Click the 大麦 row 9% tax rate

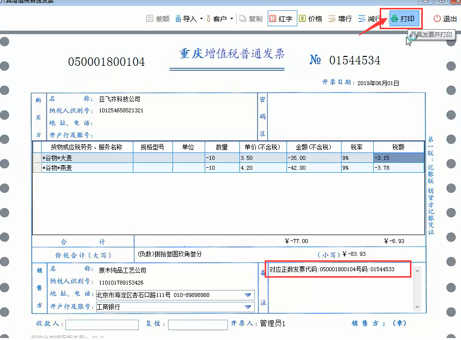pos(357,158)
